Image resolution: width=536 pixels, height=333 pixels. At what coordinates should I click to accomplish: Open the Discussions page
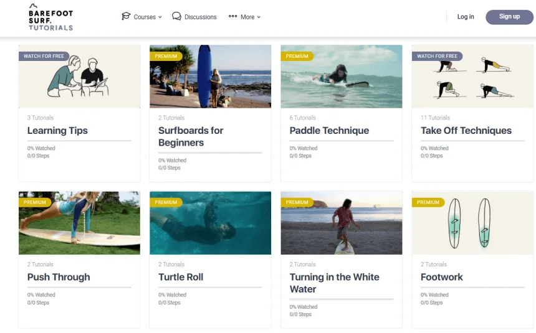pos(194,16)
